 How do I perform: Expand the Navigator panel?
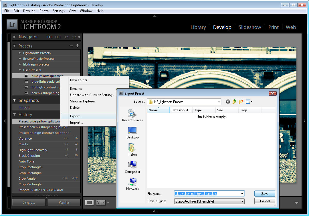coord(15,37)
